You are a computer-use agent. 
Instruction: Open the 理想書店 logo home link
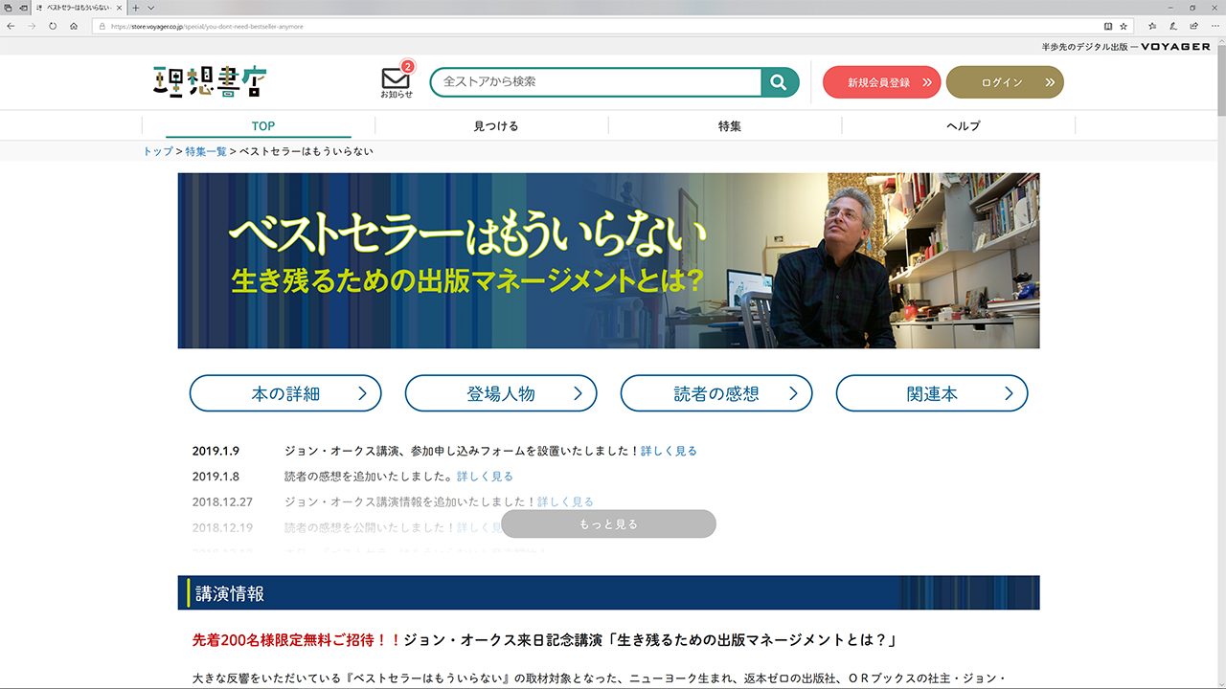tap(210, 82)
